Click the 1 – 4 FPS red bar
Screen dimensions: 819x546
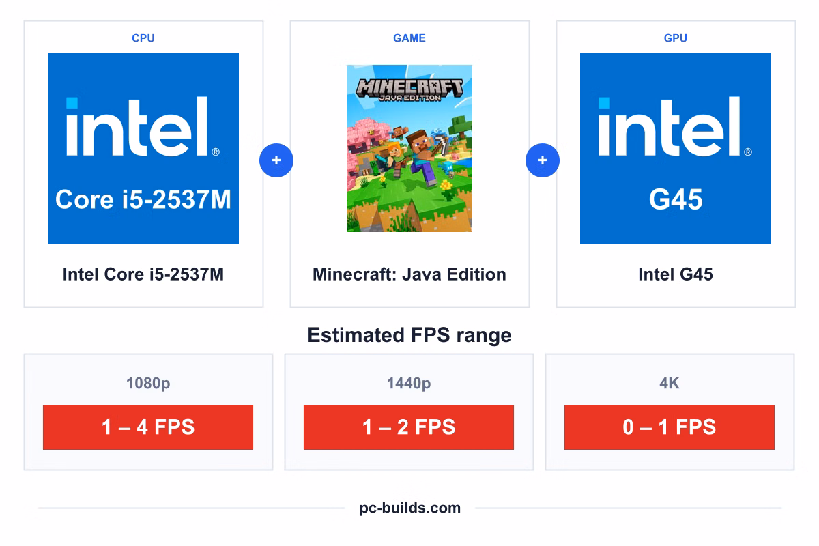click(148, 427)
